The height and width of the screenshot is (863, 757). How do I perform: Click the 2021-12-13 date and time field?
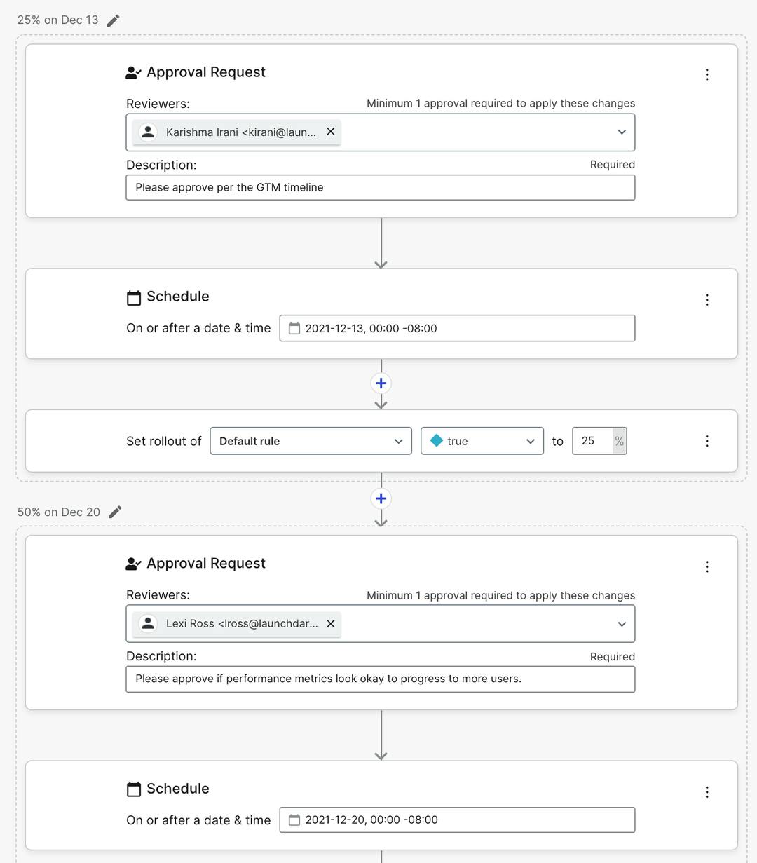457,328
